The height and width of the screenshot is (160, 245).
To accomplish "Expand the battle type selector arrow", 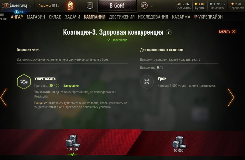I will click(x=152, y=6).
